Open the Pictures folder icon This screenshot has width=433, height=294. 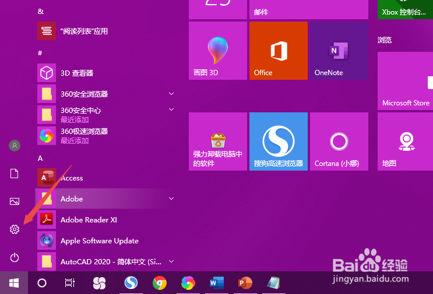point(15,201)
